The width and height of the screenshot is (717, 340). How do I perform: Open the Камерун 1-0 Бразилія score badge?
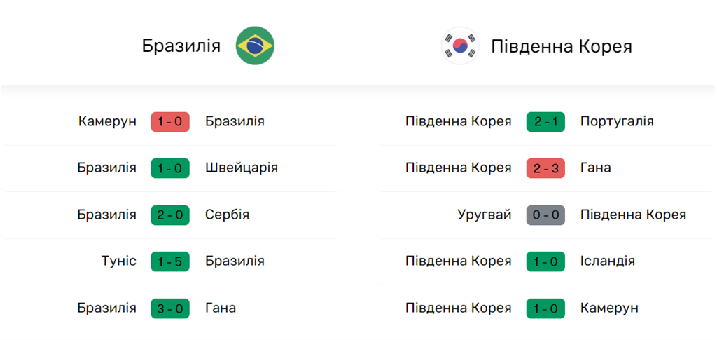170,122
